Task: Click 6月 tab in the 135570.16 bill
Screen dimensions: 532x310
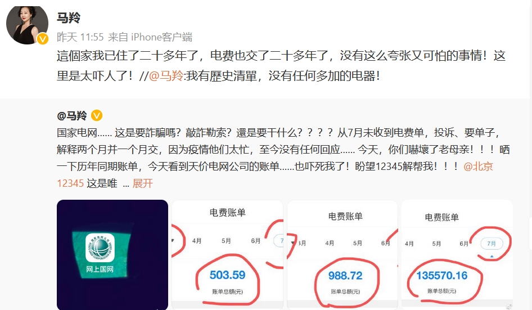Action: pyautogui.click(x=464, y=244)
